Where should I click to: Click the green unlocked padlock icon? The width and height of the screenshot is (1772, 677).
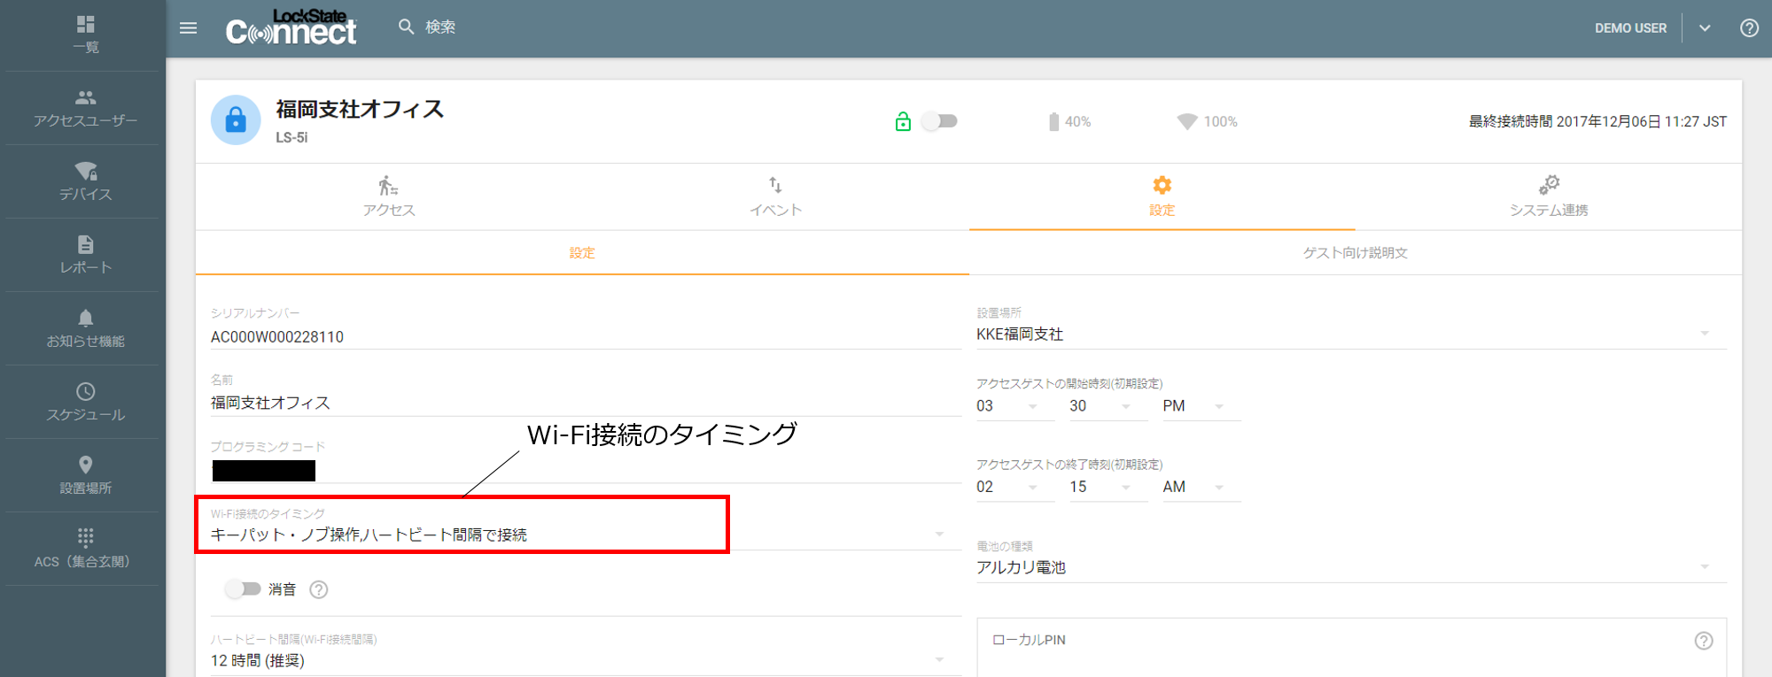[x=903, y=121]
